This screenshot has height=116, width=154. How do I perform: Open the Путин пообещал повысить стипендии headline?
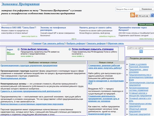click(93, 49)
